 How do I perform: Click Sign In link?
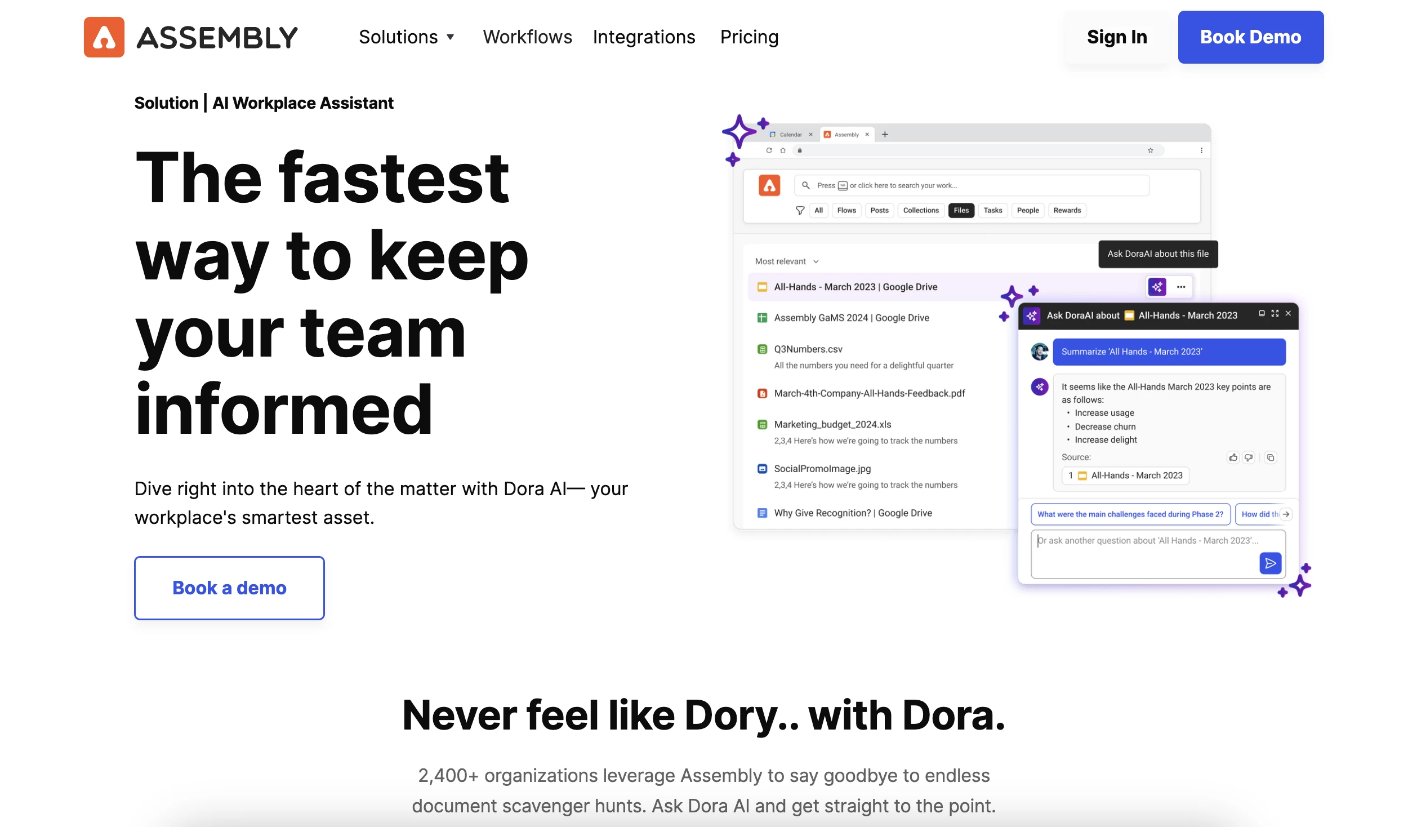(x=1117, y=37)
